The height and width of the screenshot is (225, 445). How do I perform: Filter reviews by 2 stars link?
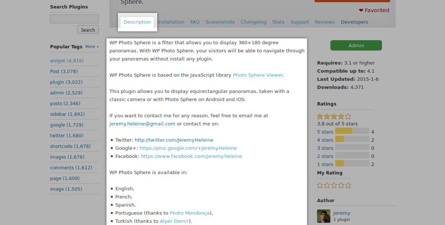click(x=325, y=156)
